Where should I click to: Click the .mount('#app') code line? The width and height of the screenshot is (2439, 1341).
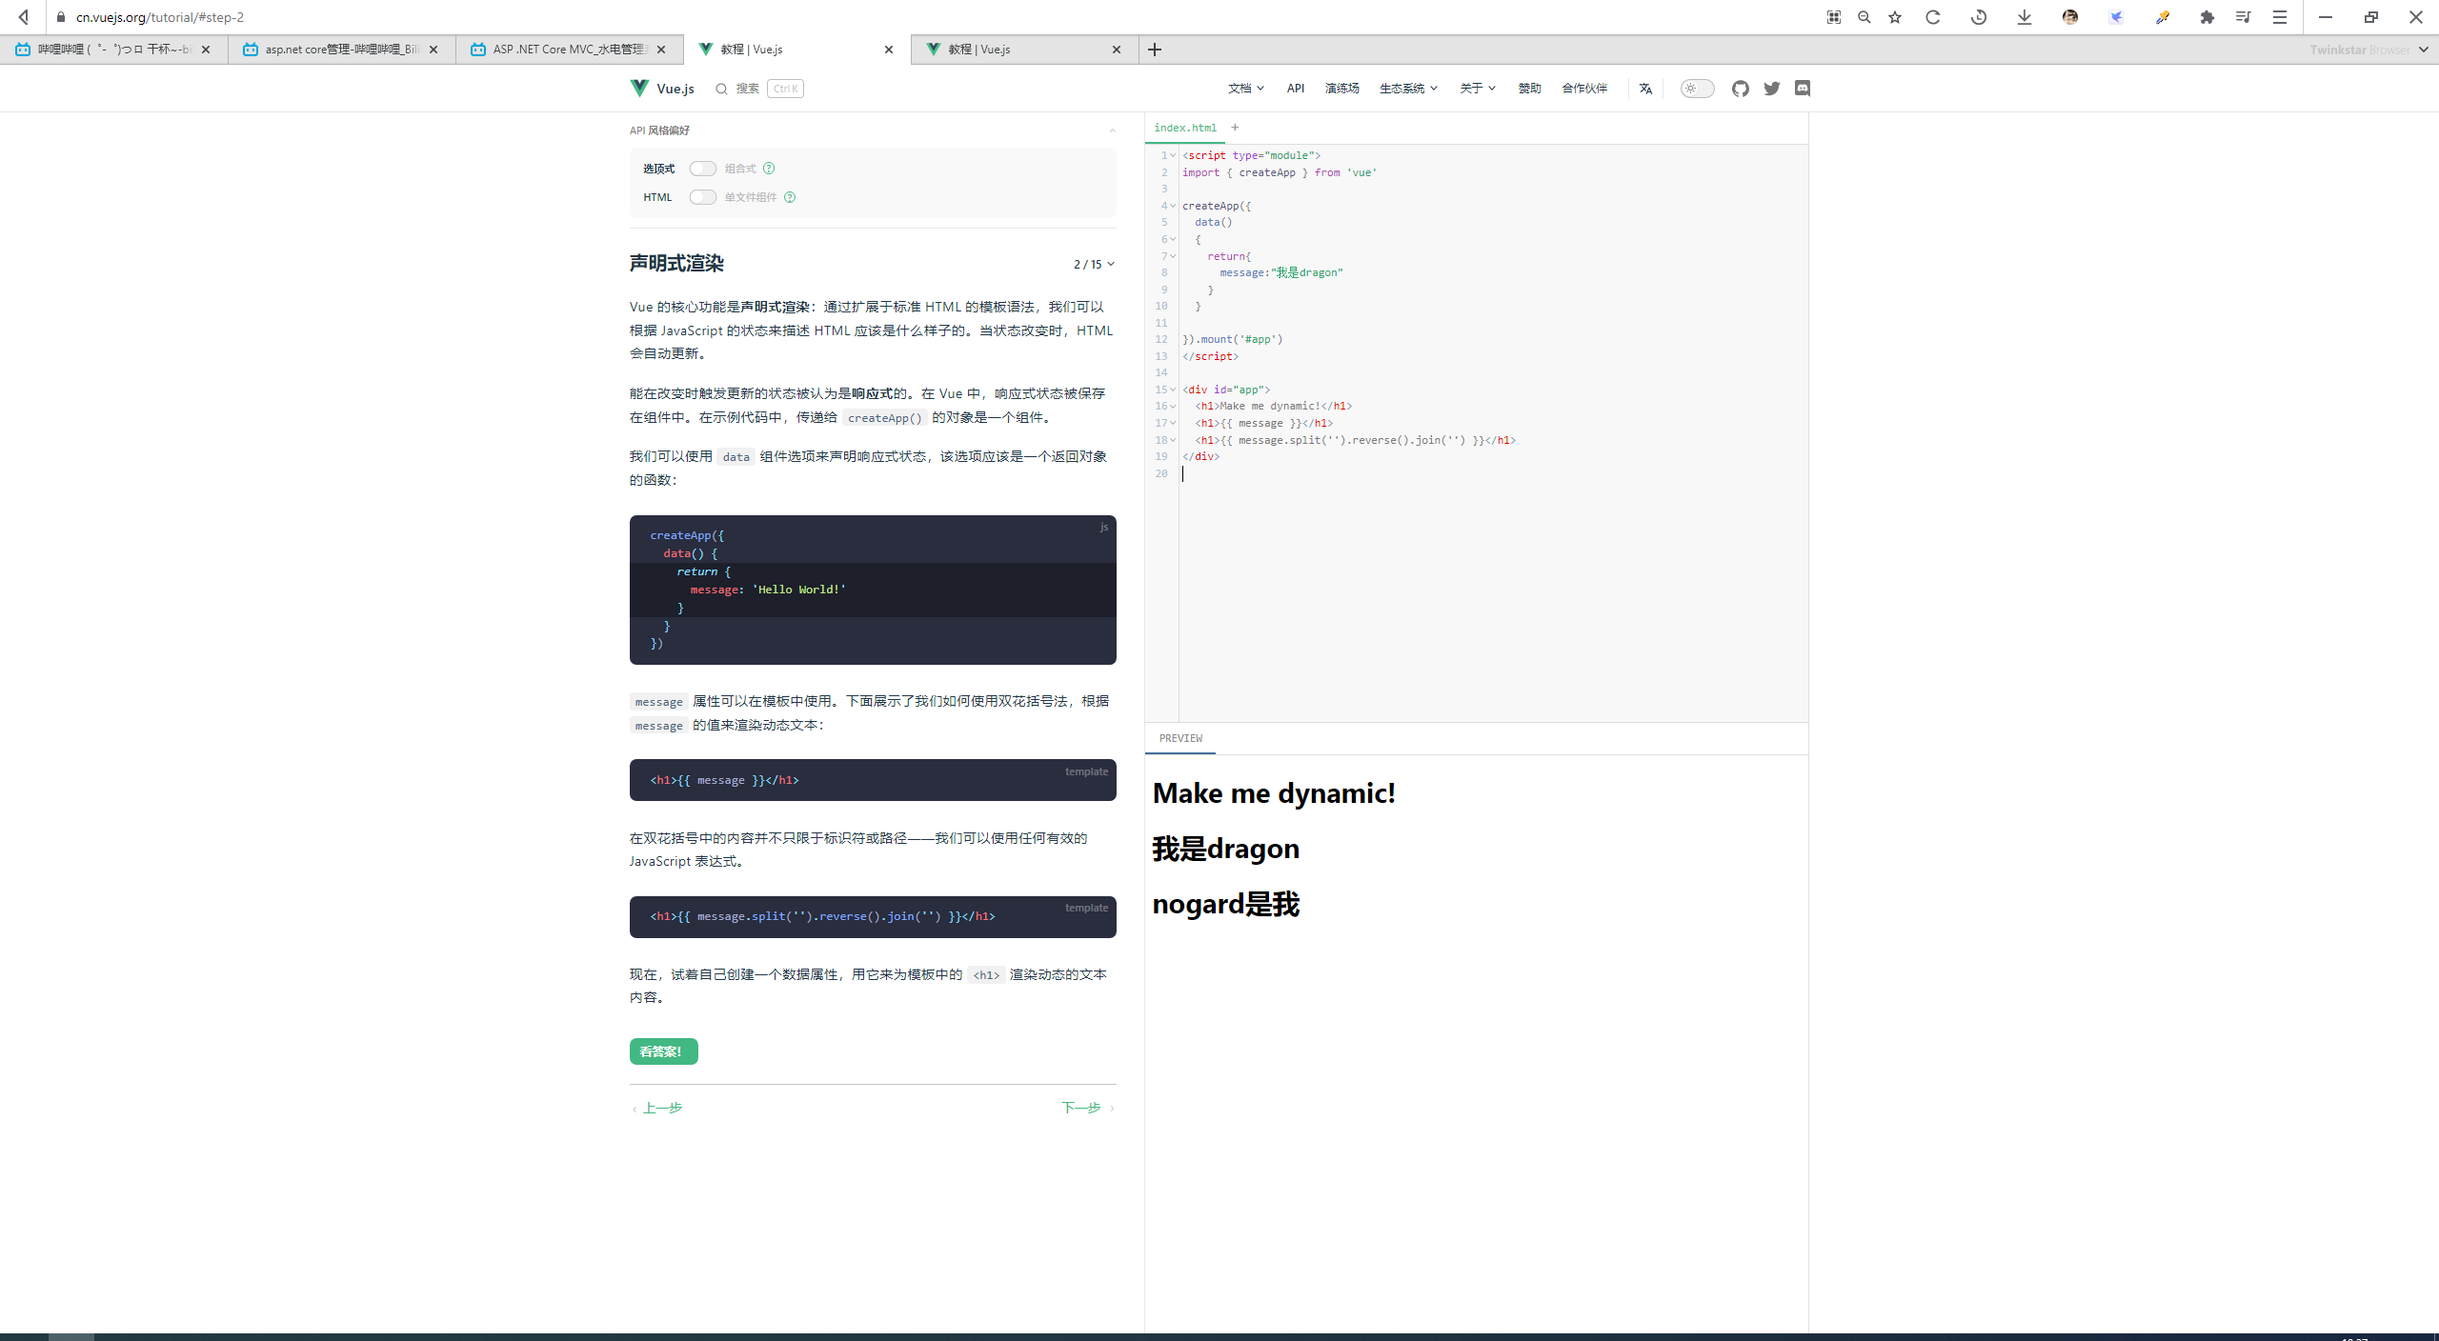click(1233, 339)
